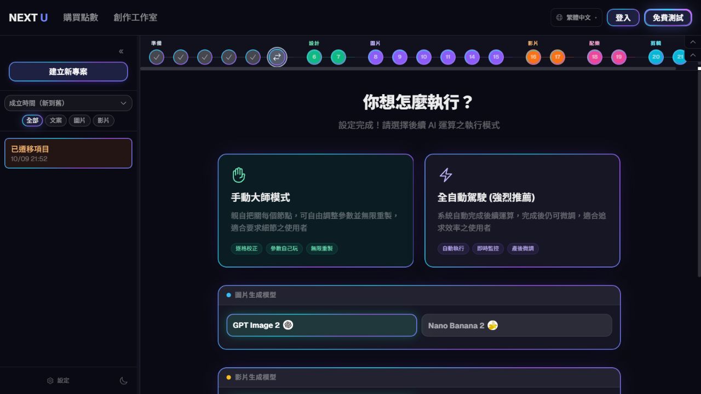
Task: Go to step 20 under 剪輯
Action: (656, 57)
